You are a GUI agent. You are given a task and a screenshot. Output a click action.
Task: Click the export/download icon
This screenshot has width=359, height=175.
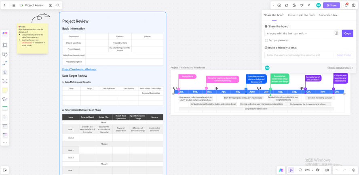click(x=51, y=5)
